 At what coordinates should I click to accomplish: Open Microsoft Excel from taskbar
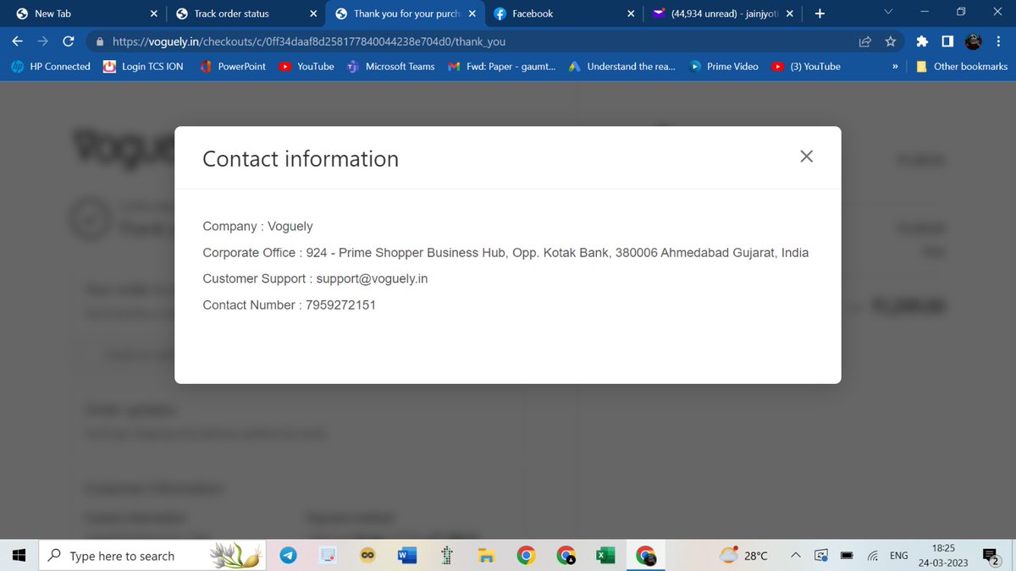605,555
